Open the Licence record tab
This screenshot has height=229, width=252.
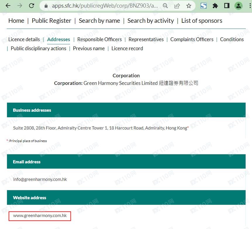(127, 48)
